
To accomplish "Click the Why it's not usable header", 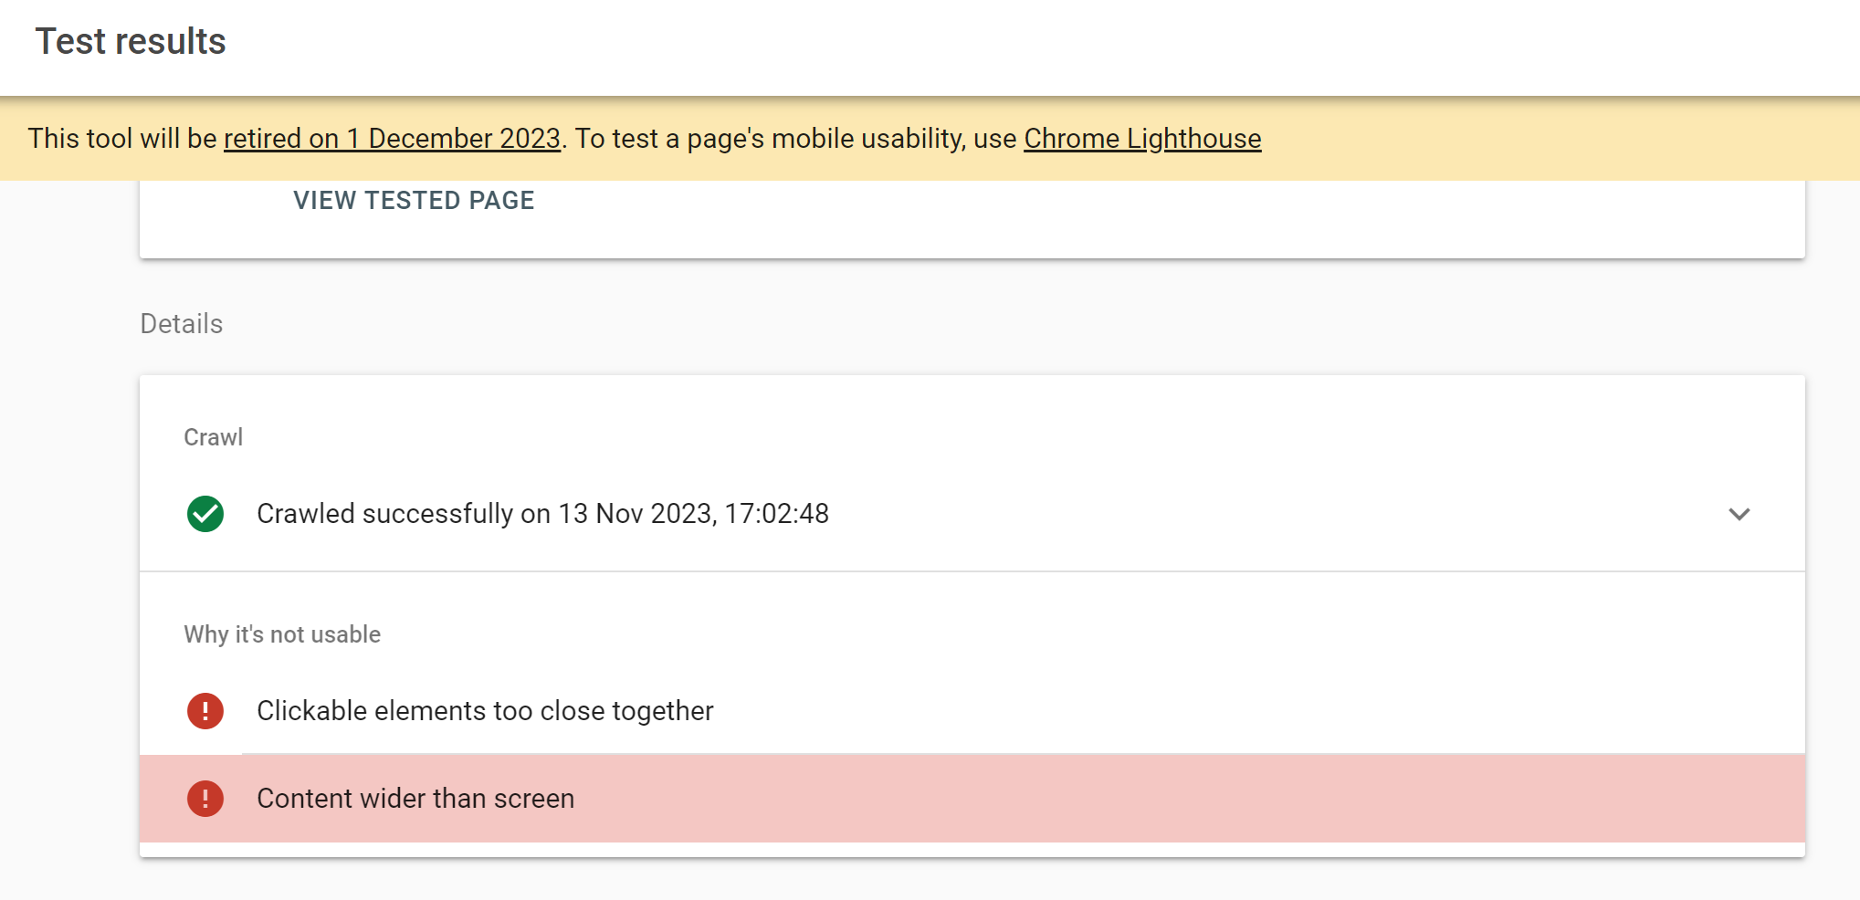I will (282, 634).
